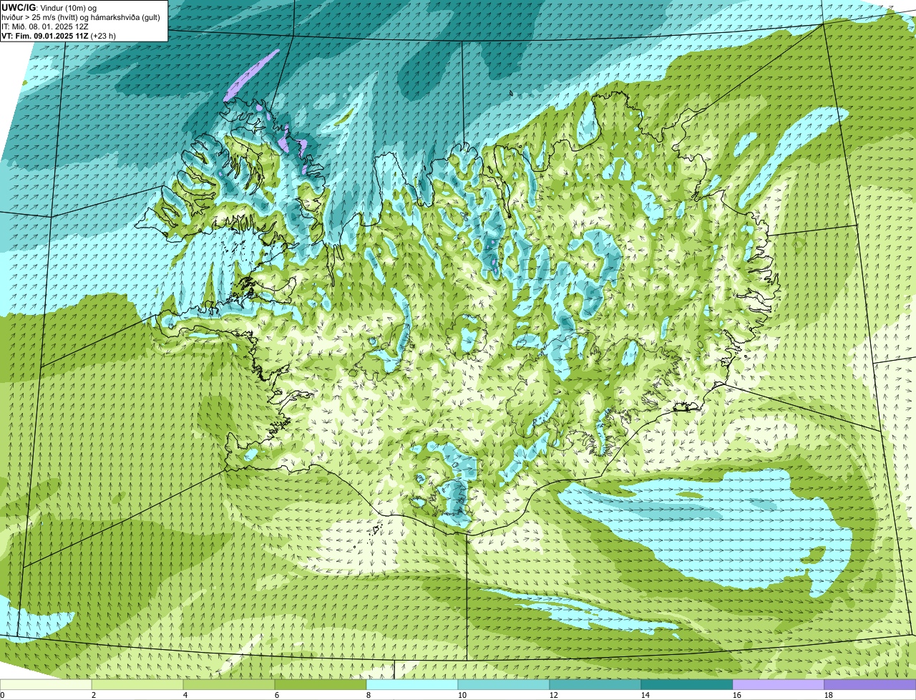Viewport: 916px width, 700px height.
Task: Click the scale label '16'
Action: click(737, 695)
